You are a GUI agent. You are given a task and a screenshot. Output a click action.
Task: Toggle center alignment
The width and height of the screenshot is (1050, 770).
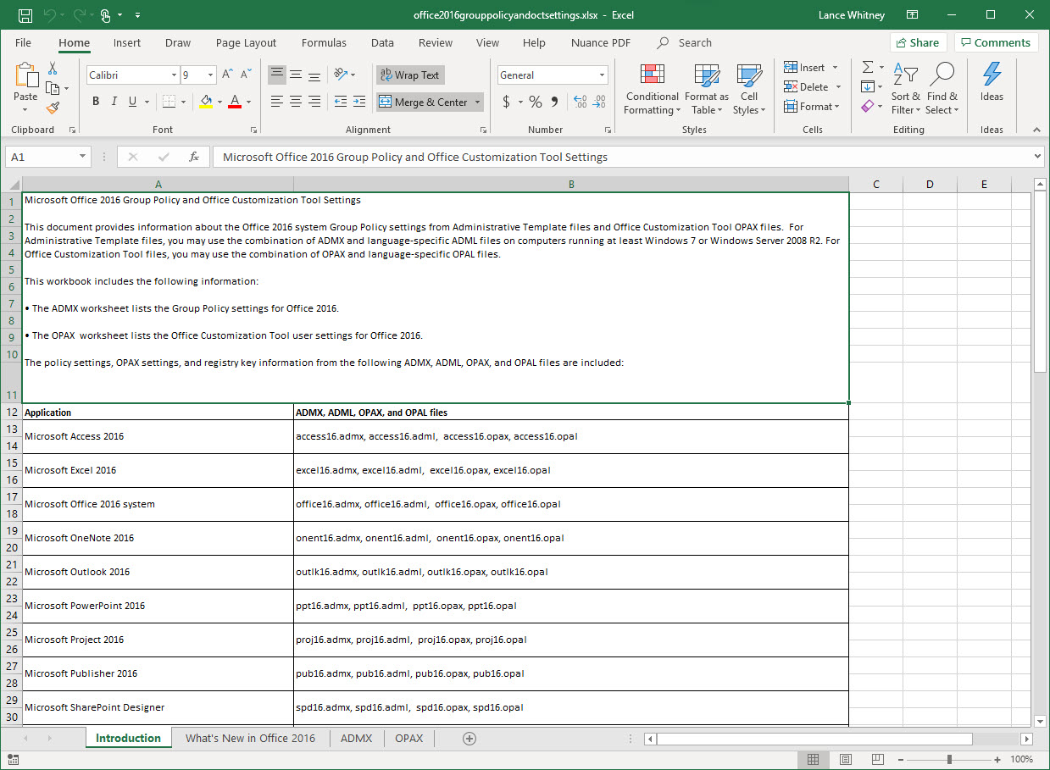click(295, 101)
